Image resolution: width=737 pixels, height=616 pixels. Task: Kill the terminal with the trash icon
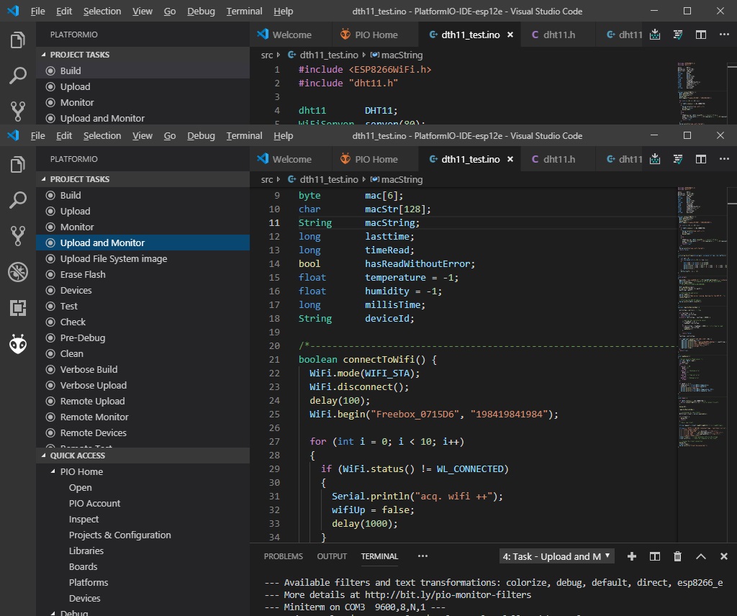pyautogui.click(x=677, y=556)
